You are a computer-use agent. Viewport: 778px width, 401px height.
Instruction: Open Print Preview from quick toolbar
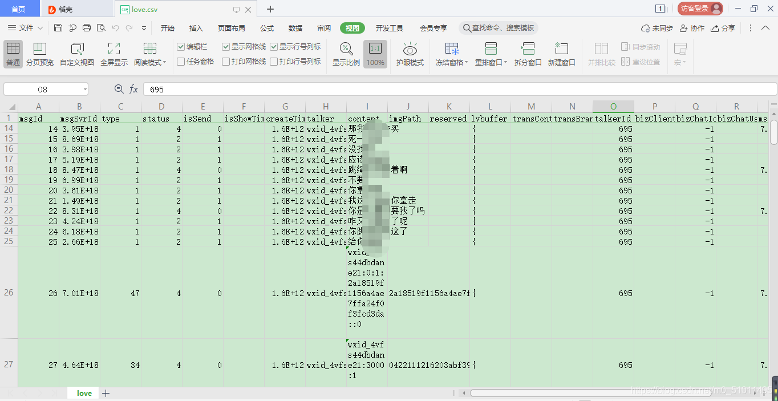tap(101, 28)
